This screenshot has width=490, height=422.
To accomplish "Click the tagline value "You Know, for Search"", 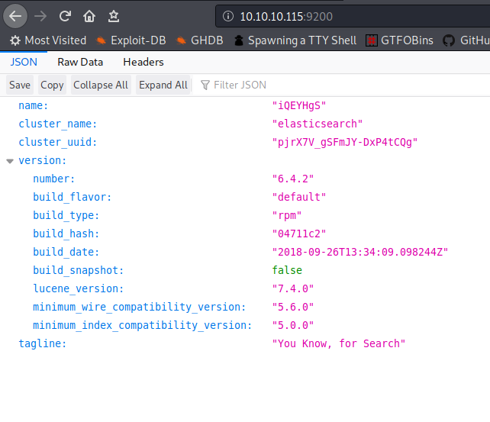I will click(339, 343).
